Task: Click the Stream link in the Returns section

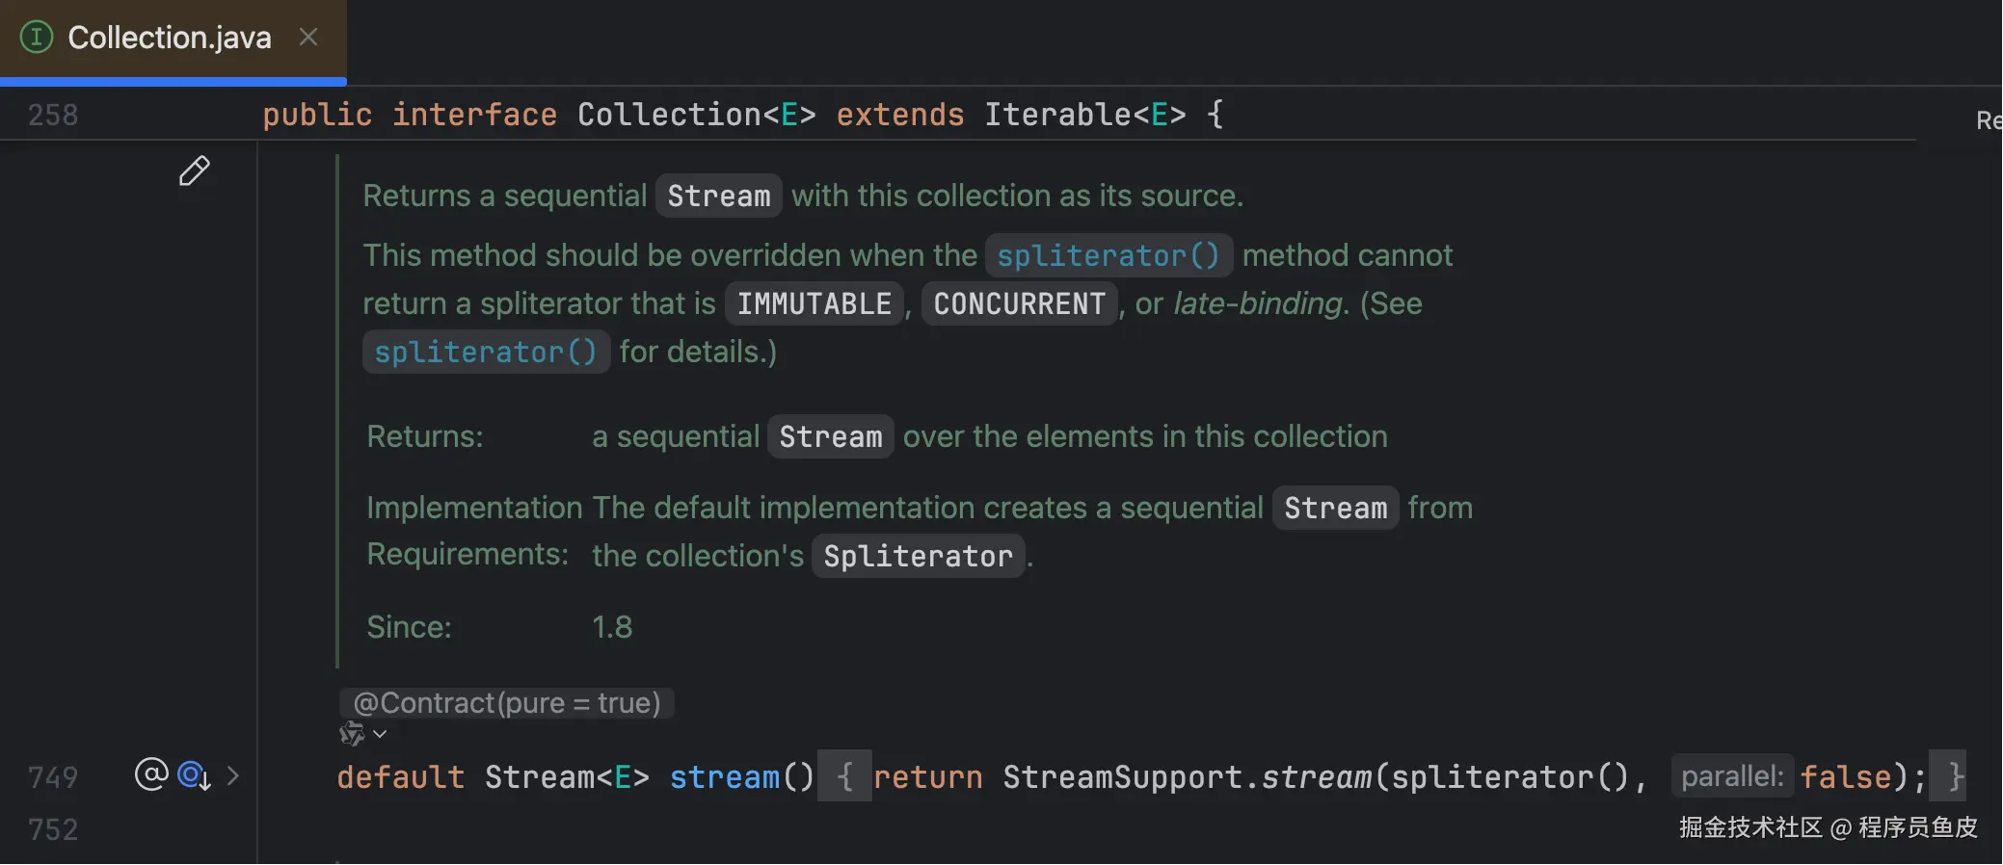Action: tap(830, 436)
